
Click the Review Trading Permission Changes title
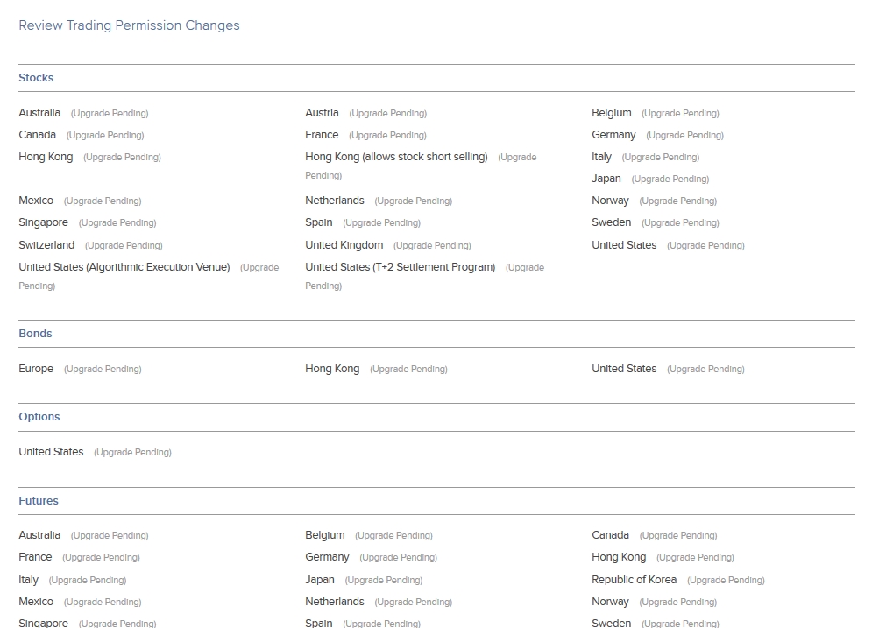(129, 25)
